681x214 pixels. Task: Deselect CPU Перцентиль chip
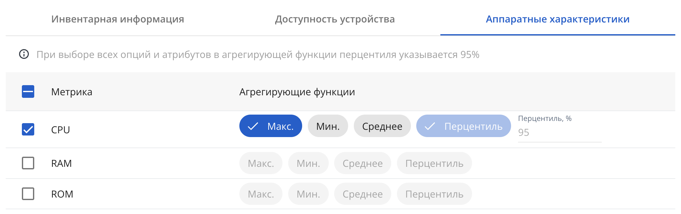[x=464, y=126]
